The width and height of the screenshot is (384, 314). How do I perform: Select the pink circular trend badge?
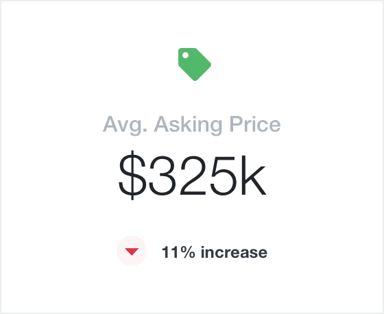click(132, 251)
